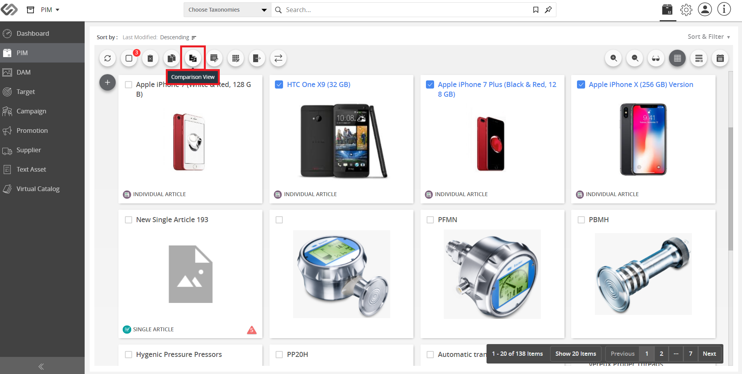Click the list edit toolbar icon
This screenshot has width=742, height=374.
click(214, 58)
